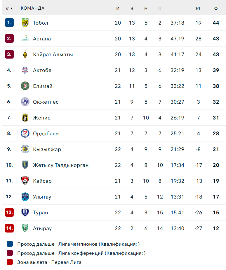Select the Елимай green crest

click(x=25, y=86)
